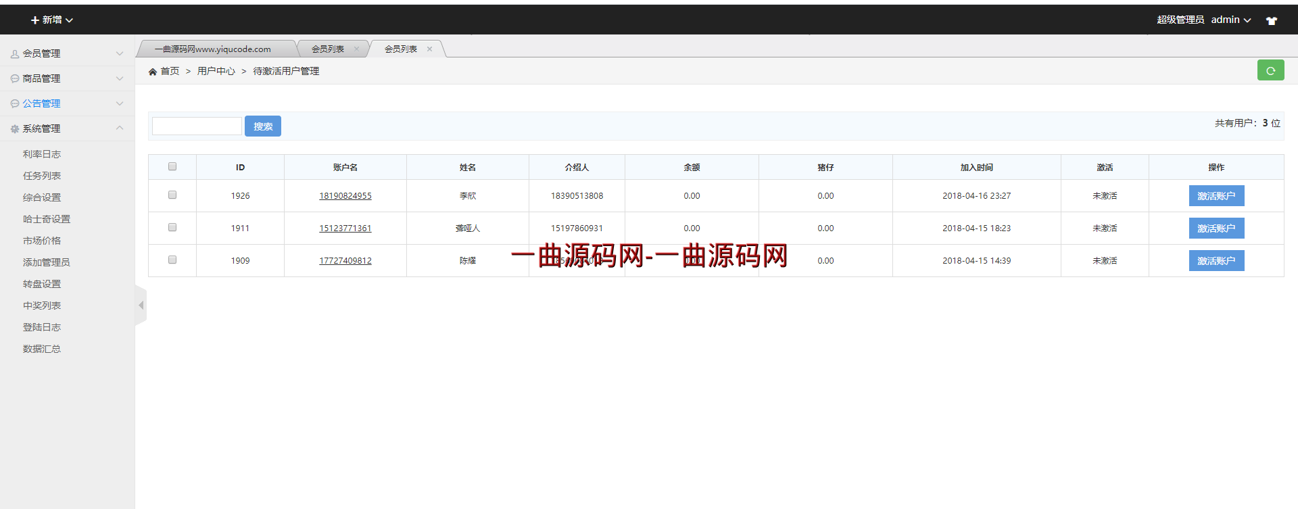
Task: Check the checkbox for user ID 1926
Action: coord(172,195)
